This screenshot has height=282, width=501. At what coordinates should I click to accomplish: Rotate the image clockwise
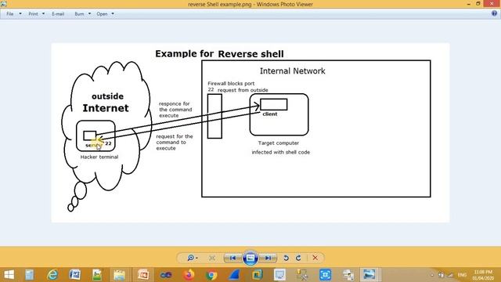[x=298, y=258]
